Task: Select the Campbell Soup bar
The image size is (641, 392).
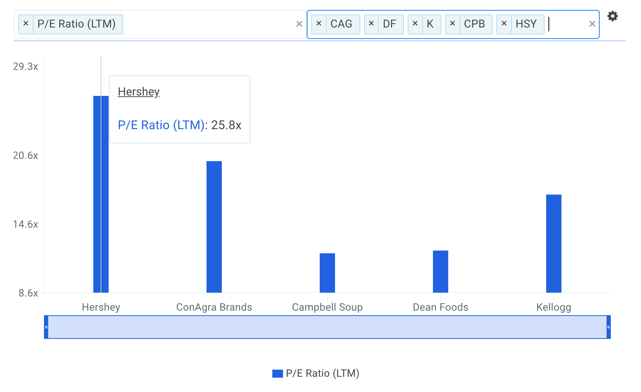Action: point(327,273)
